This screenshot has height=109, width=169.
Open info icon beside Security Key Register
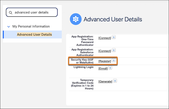[x=114, y=60]
